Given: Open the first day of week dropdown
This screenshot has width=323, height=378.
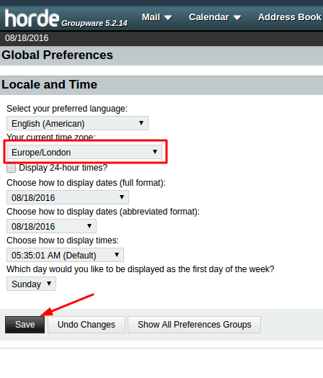Looking at the screenshot, I should pyautogui.click(x=32, y=284).
